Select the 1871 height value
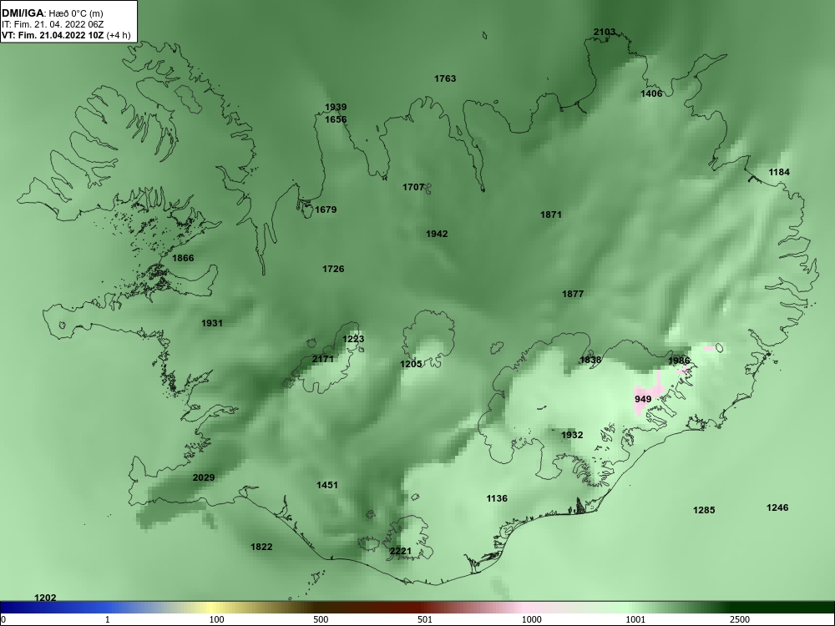This screenshot has width=835, height=626. click(551, 215)
